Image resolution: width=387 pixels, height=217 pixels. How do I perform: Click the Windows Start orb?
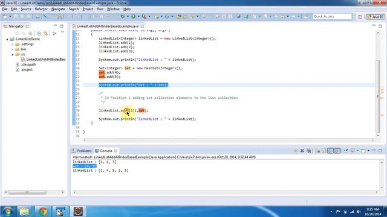coord(7,211)
